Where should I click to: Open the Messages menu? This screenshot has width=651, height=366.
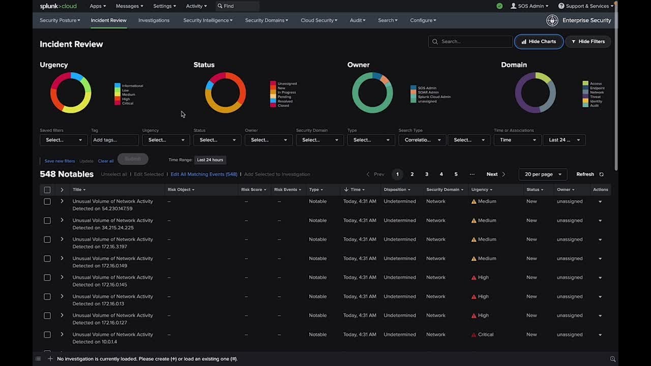pyautogui.click(x=129, y=6)
